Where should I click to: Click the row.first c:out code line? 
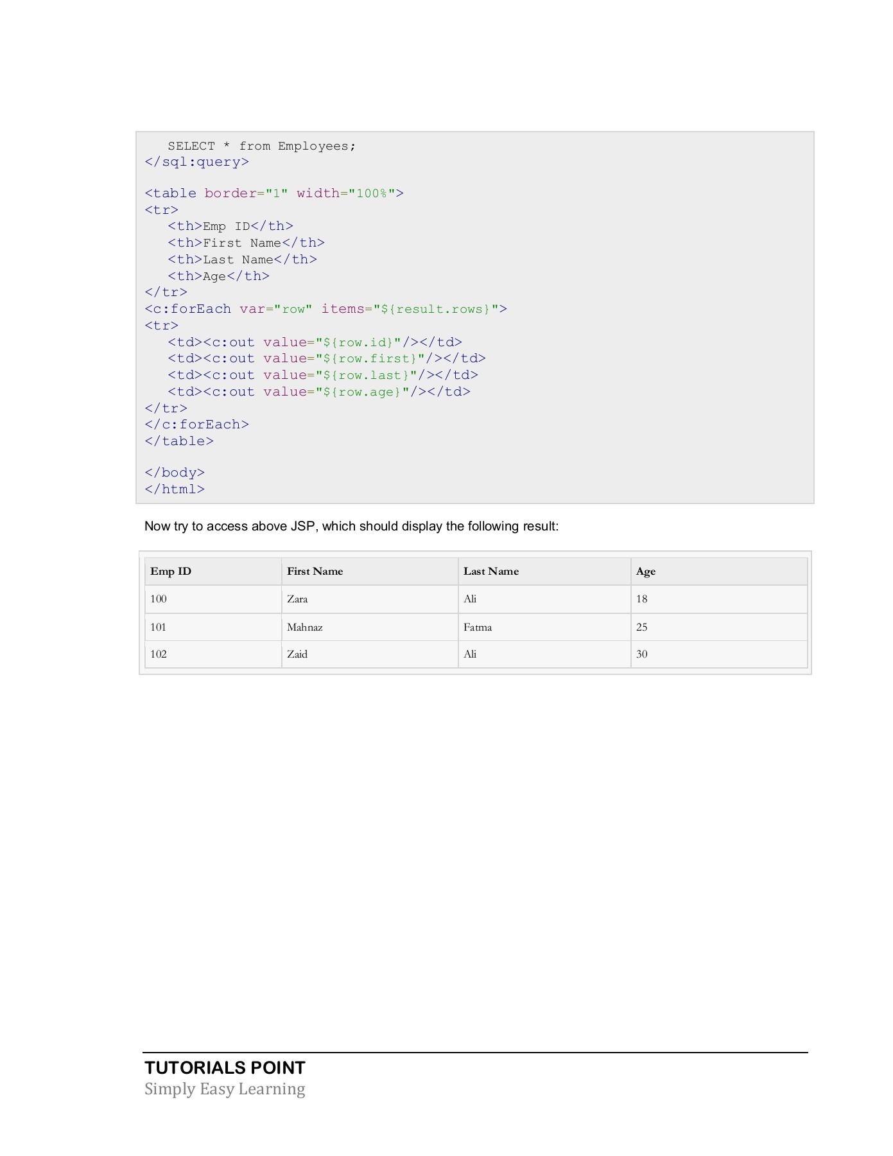click(326, 358)
